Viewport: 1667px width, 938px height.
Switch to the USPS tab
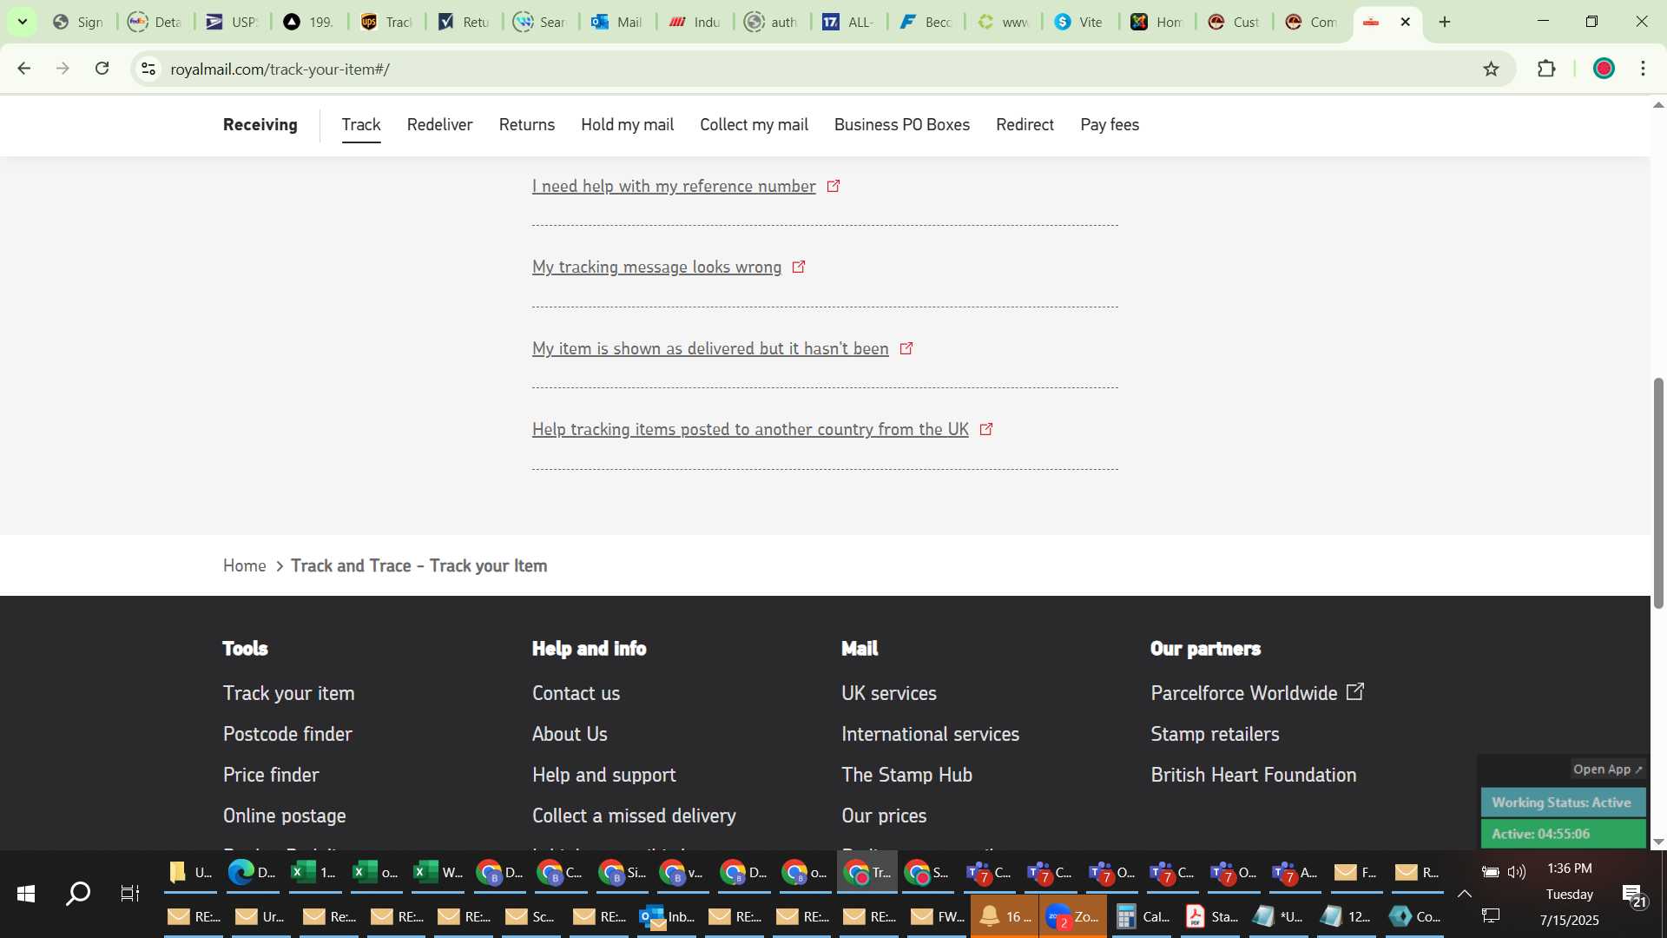click(x=232, y=22)
